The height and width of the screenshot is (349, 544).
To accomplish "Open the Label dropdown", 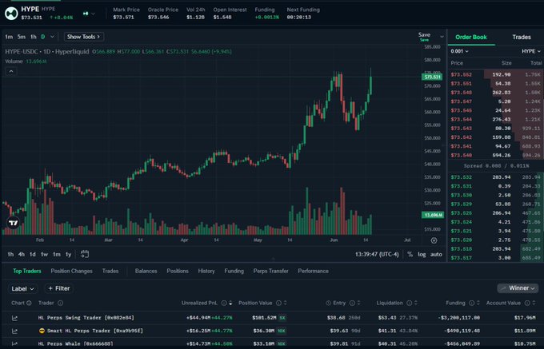I will pos(22,289).
